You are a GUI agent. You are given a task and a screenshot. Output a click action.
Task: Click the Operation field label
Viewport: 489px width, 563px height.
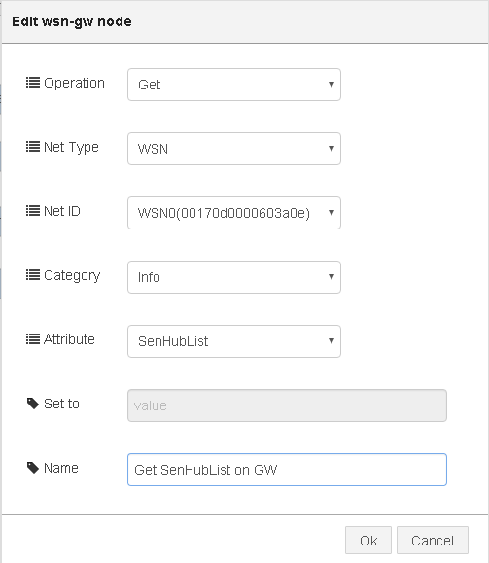pyautogui.click(x=74, y=84)
